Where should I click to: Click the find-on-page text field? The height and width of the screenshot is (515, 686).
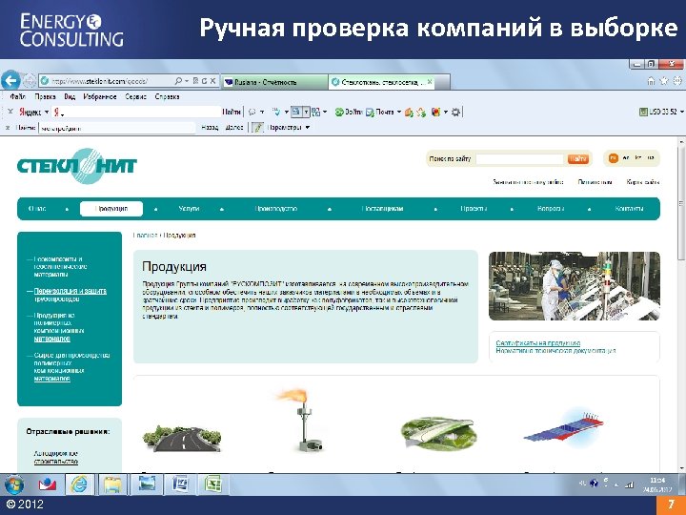pos(117,128)
